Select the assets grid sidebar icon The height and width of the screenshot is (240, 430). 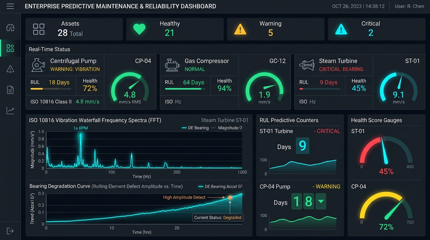tap(10, 48)
